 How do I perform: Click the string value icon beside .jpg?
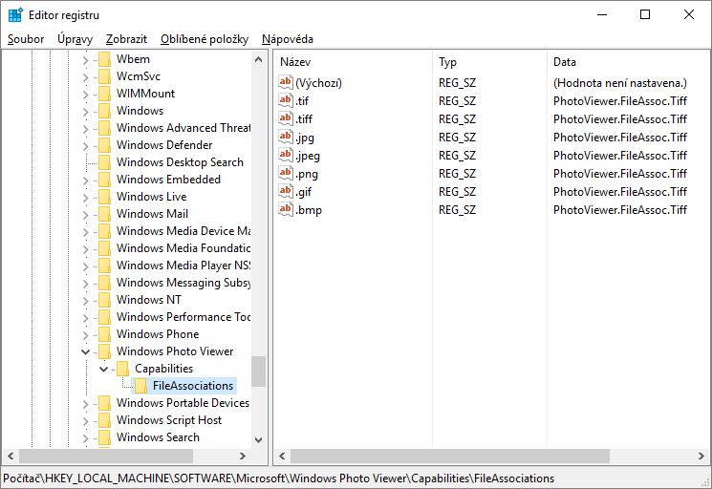[x=285, y=137]
